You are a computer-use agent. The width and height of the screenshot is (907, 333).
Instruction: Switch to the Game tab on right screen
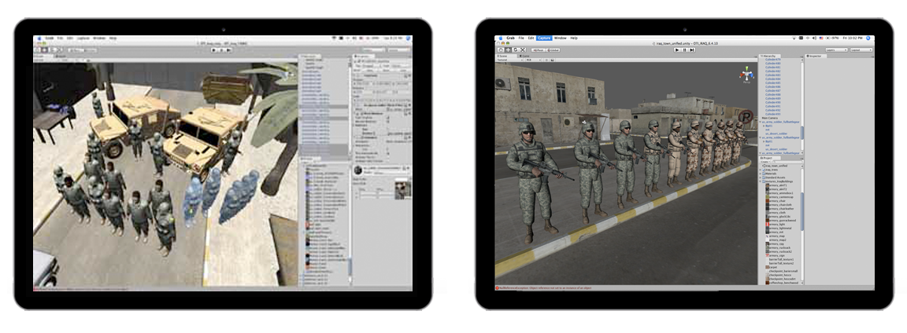pyautogui.click(x=524, y=56)
